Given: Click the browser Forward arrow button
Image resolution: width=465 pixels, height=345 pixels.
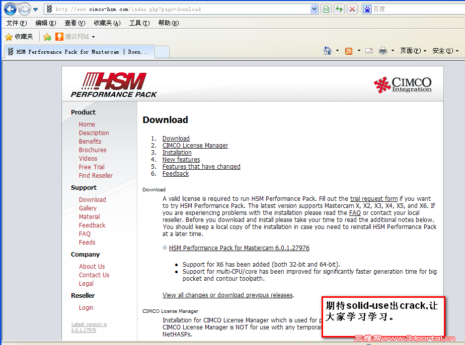Looking at the screenshot, I should point(24,9).
